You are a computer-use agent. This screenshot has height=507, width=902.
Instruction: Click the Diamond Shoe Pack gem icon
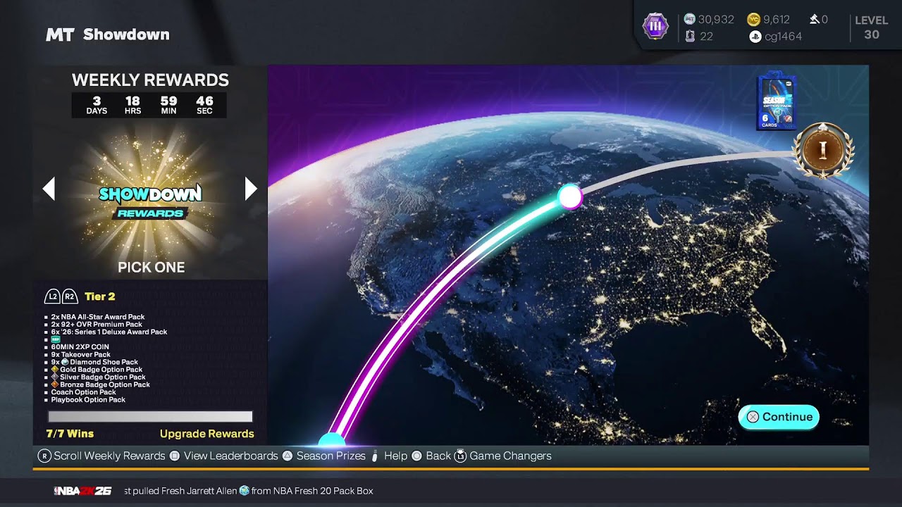[65, 362]
